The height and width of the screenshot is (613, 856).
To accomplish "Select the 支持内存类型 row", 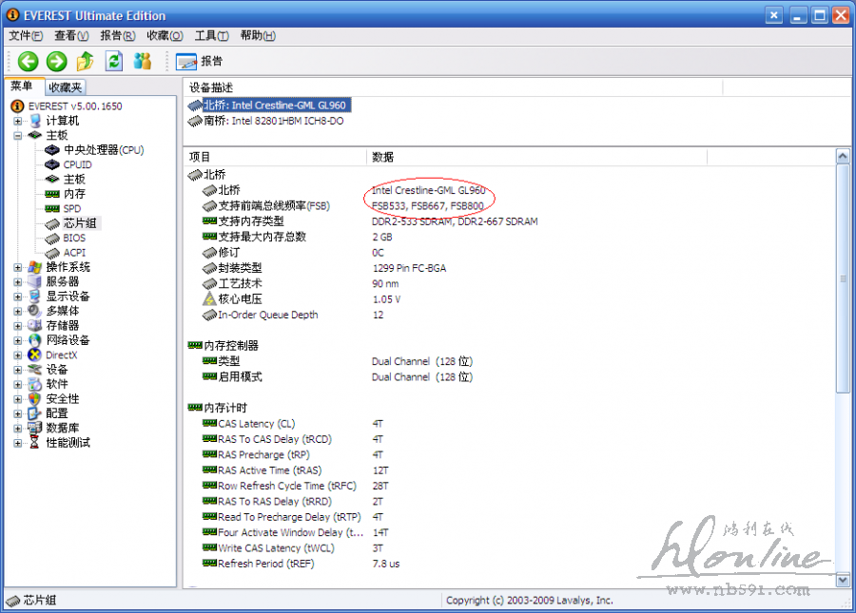I will 508,221.
